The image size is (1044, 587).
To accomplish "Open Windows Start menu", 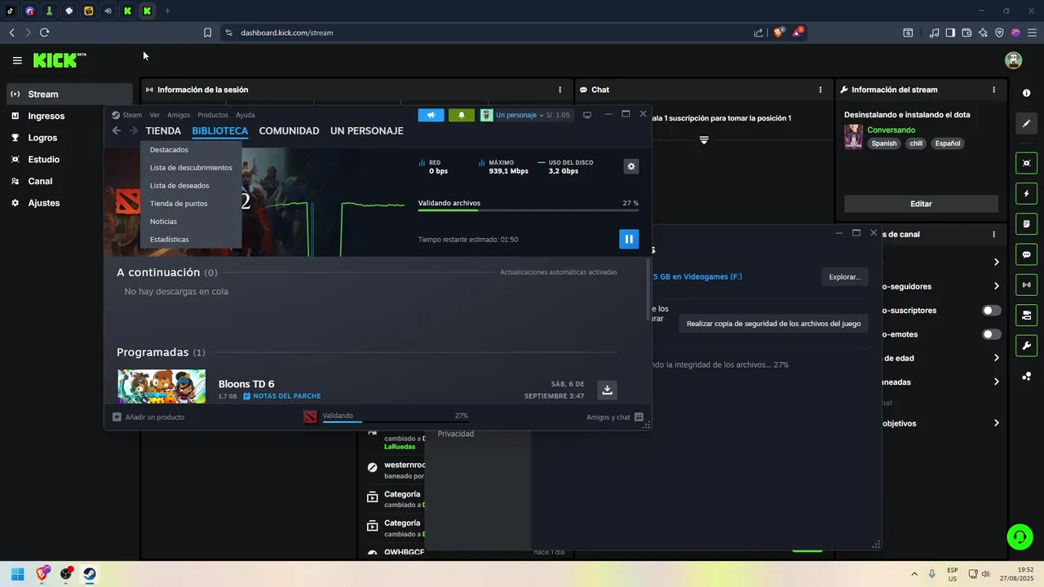I will pyautogui.click(x=17, y=574).
